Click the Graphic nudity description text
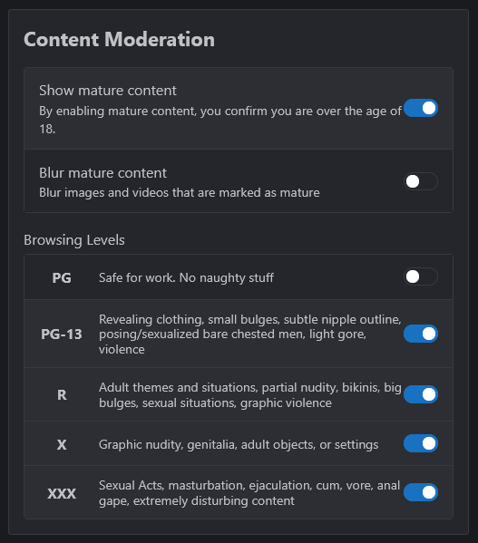This screenshot has height=543, width=478. point(239,444)
